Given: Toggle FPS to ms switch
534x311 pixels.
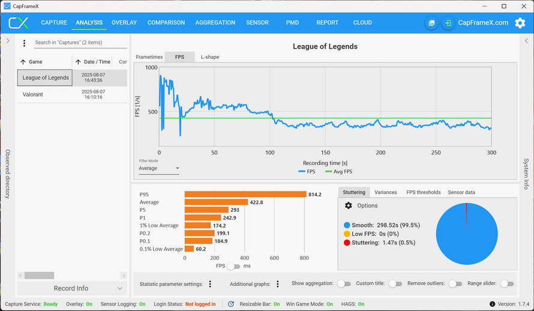Looking at the screenshot, I should coord(233,266).
